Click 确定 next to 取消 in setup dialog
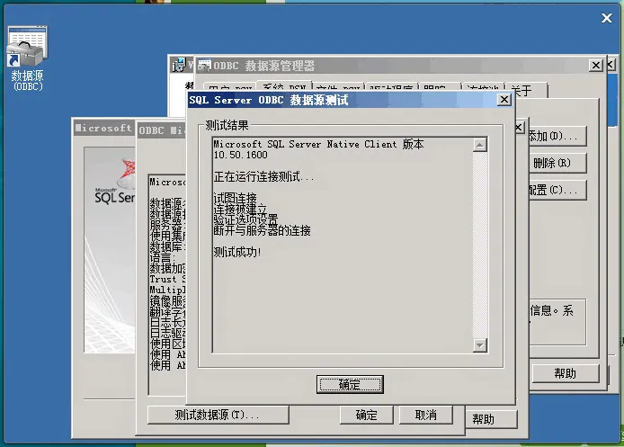This screenshot has width=624, height=447. (x=367, y=415)
